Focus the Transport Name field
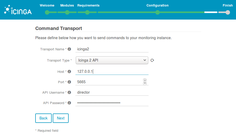The image size is (236, 138). coord(112,49)
